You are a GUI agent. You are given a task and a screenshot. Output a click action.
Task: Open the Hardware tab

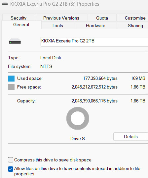coord(95,26)
